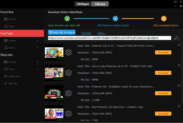This screenshot has height=123, width=183.
Task: Open settings gear for EASIEST WAY video
Action: point(68,73)
